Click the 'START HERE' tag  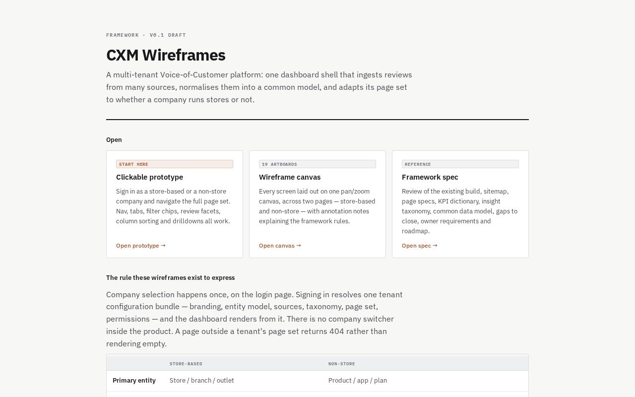click(175, 164)
